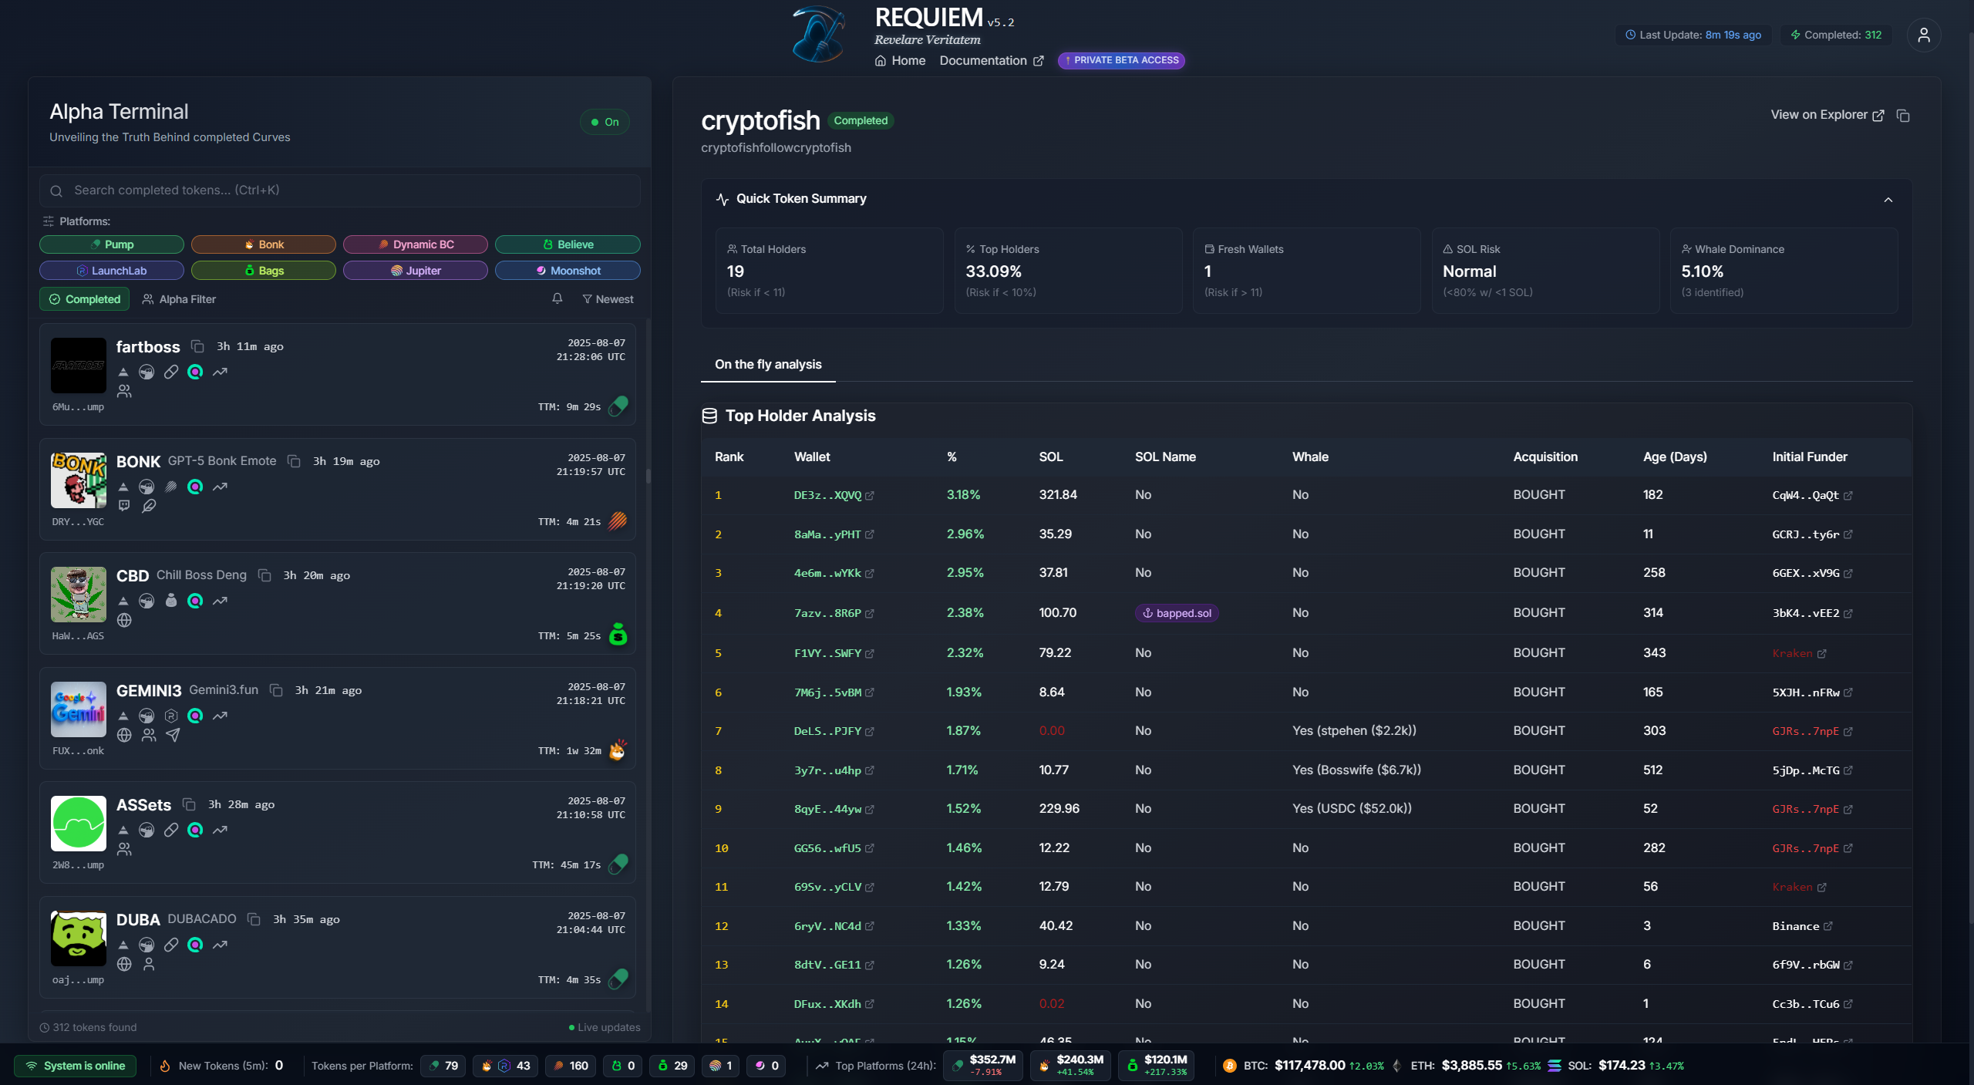The image size is (1974, 1085).
Task: Open the user profile icon at top right
Action: point(1925,35)
